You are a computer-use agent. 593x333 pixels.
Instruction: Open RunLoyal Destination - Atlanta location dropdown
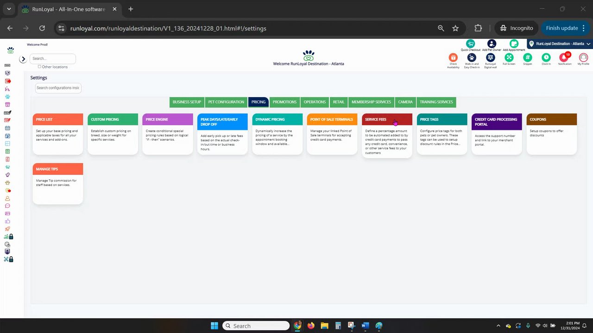click(560, 44)
